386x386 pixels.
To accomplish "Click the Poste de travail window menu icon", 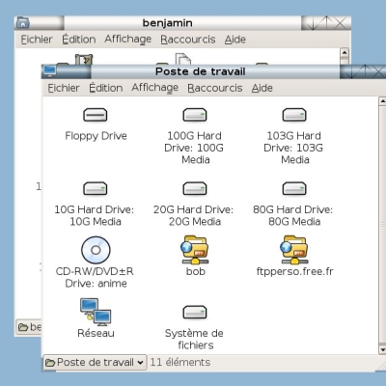I will pyautogui.click(x=49, y=71).
